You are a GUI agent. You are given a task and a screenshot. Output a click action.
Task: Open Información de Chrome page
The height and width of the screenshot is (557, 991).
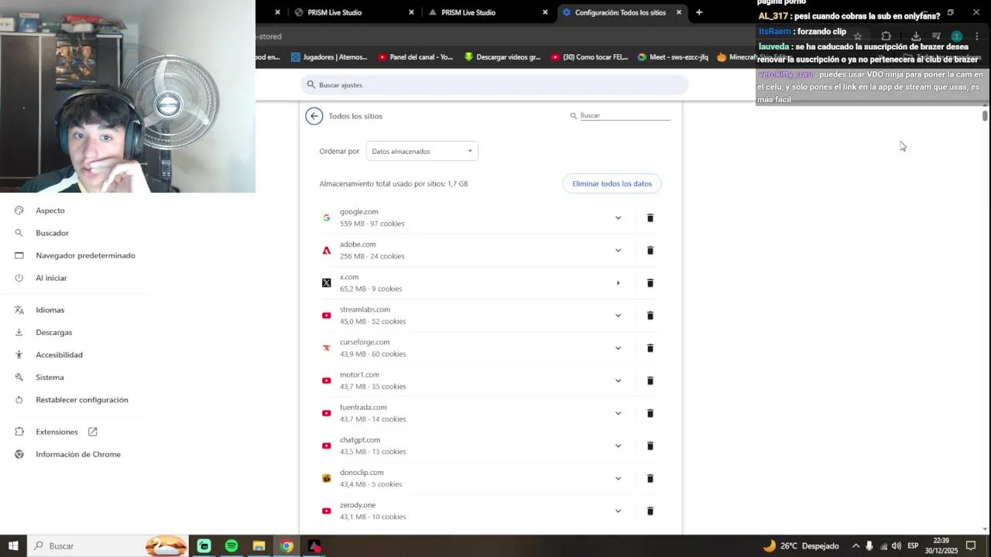pos(77,454)
